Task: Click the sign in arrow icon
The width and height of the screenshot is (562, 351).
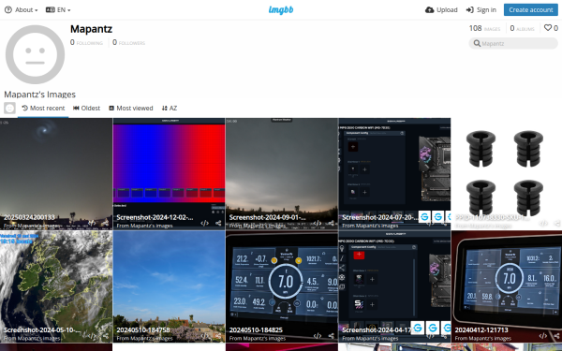Action: pos(470,10)
